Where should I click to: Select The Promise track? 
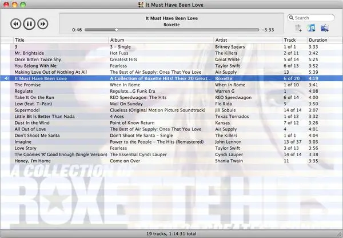click(x=27, y=85)
